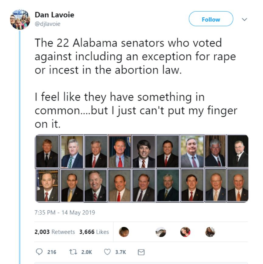Viewport: 263px width, 264px height.
Task: Open the first photo in top row
Action: coord(47,151)
